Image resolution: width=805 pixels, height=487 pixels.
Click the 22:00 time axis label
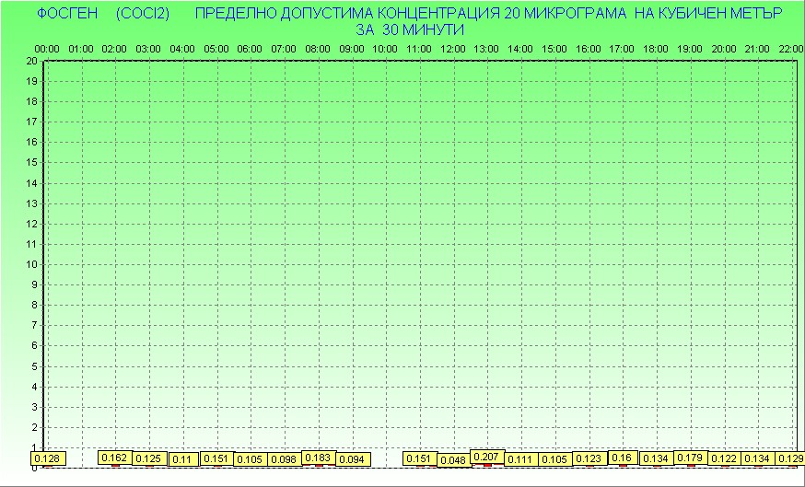coord(790,48)
